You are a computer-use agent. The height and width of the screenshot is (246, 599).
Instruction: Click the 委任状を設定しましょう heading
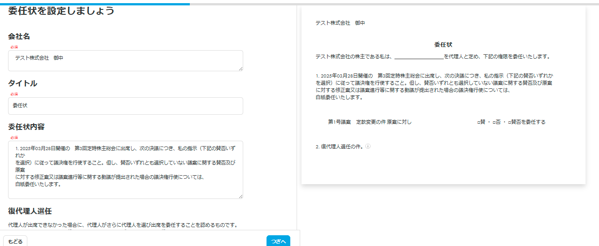coord(61,11)
